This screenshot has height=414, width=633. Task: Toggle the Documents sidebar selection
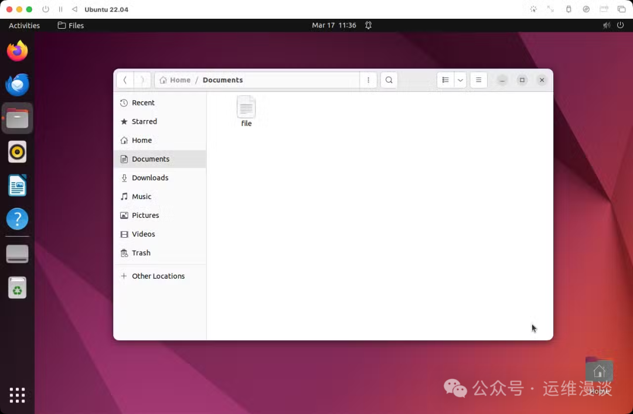tap(151, 159)
